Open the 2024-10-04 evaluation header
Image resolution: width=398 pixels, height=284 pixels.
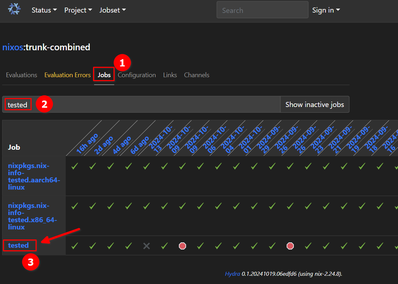(x=232, y=140)
